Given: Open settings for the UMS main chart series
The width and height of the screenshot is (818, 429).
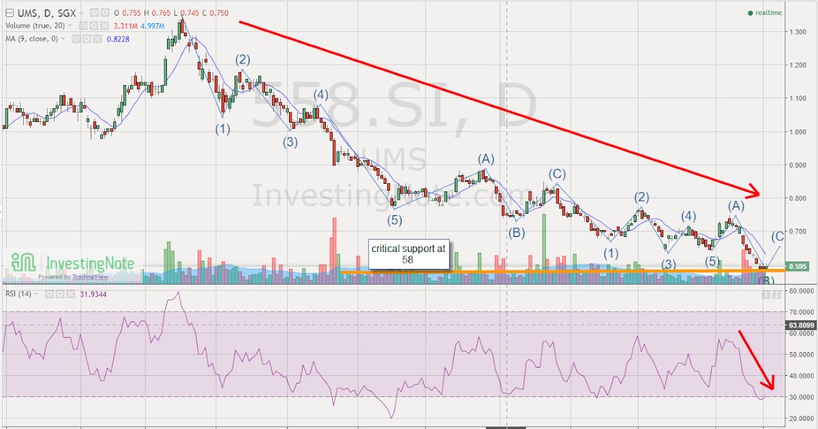Looking at the screenshot, I should tap(106, 12).
